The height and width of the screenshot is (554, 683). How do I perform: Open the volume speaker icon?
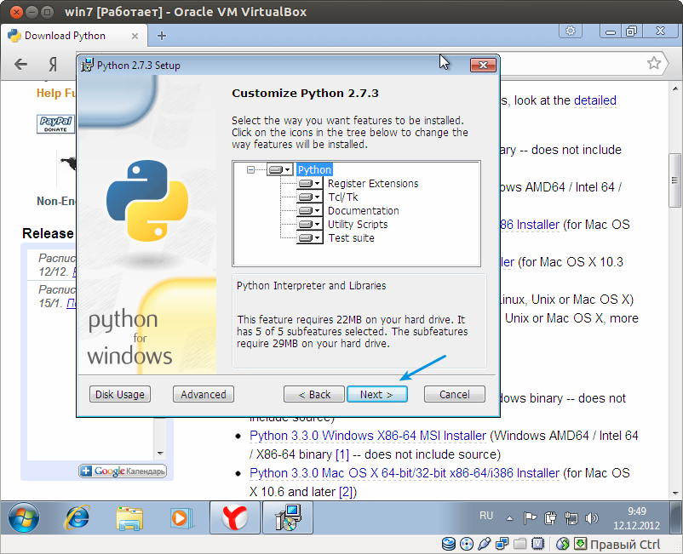pos(591,518)
